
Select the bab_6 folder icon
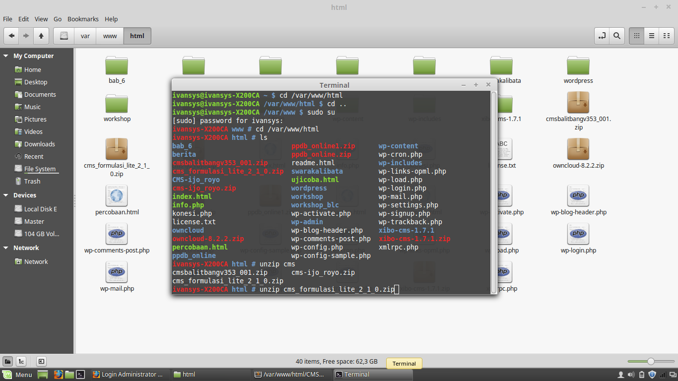click(117, 65)
